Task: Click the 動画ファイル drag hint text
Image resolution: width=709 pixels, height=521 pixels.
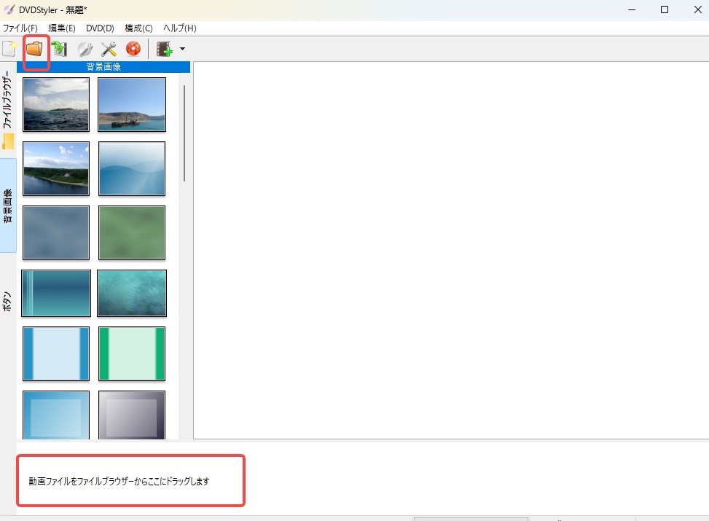Action: (119, 481)
